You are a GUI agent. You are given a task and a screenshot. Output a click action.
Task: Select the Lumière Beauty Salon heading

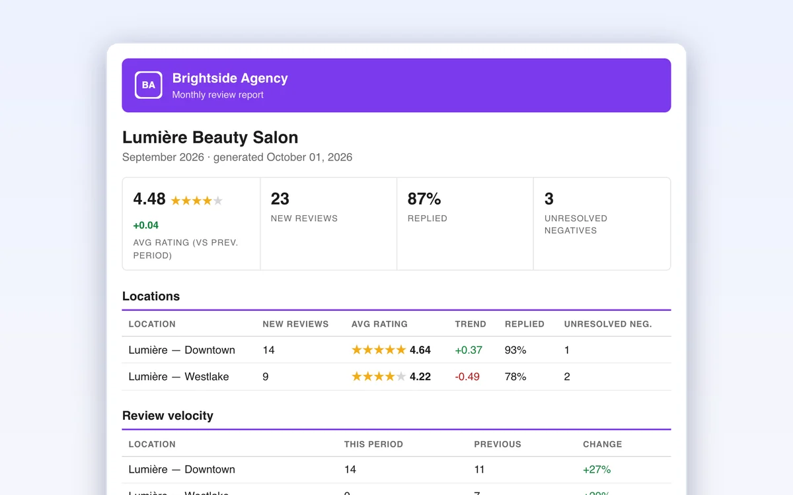point(210,137)
